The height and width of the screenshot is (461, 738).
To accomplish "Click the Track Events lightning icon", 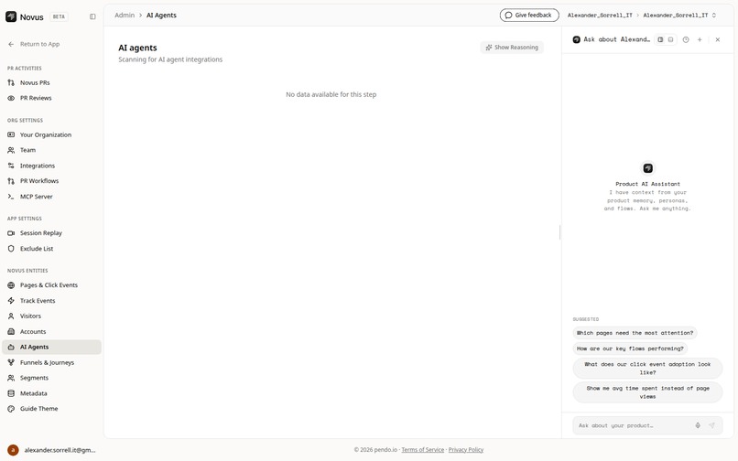I will pos(11,301).
